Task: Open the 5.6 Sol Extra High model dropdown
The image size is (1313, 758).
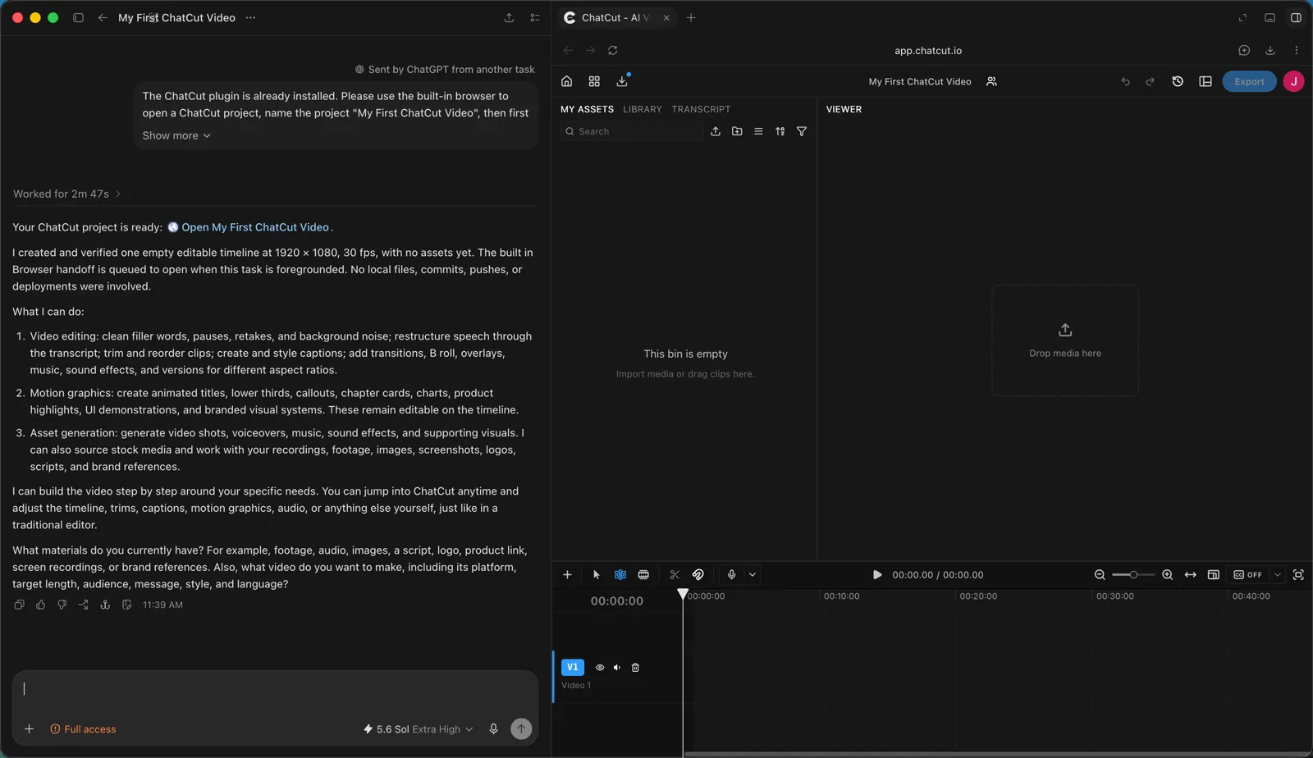Action: 419,728
